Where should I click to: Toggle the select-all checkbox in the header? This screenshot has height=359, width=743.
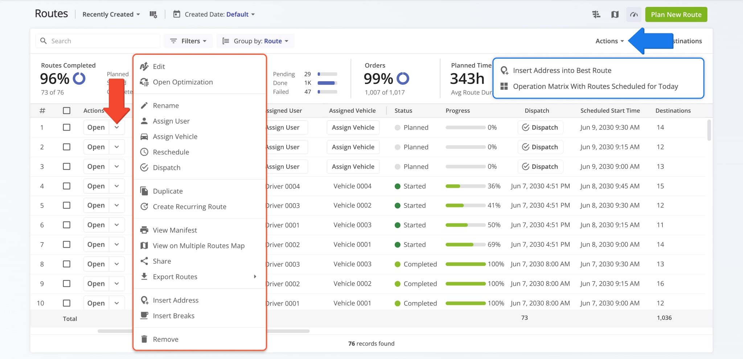point(67,111)
